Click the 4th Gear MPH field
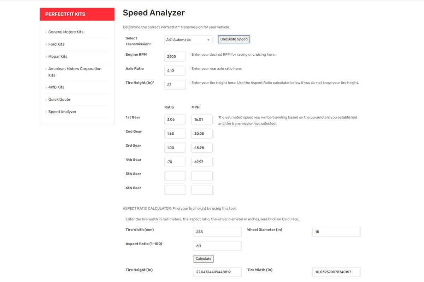Image resolution: width=424 pixels, height=282 pixels. click(x=202, y=162)
